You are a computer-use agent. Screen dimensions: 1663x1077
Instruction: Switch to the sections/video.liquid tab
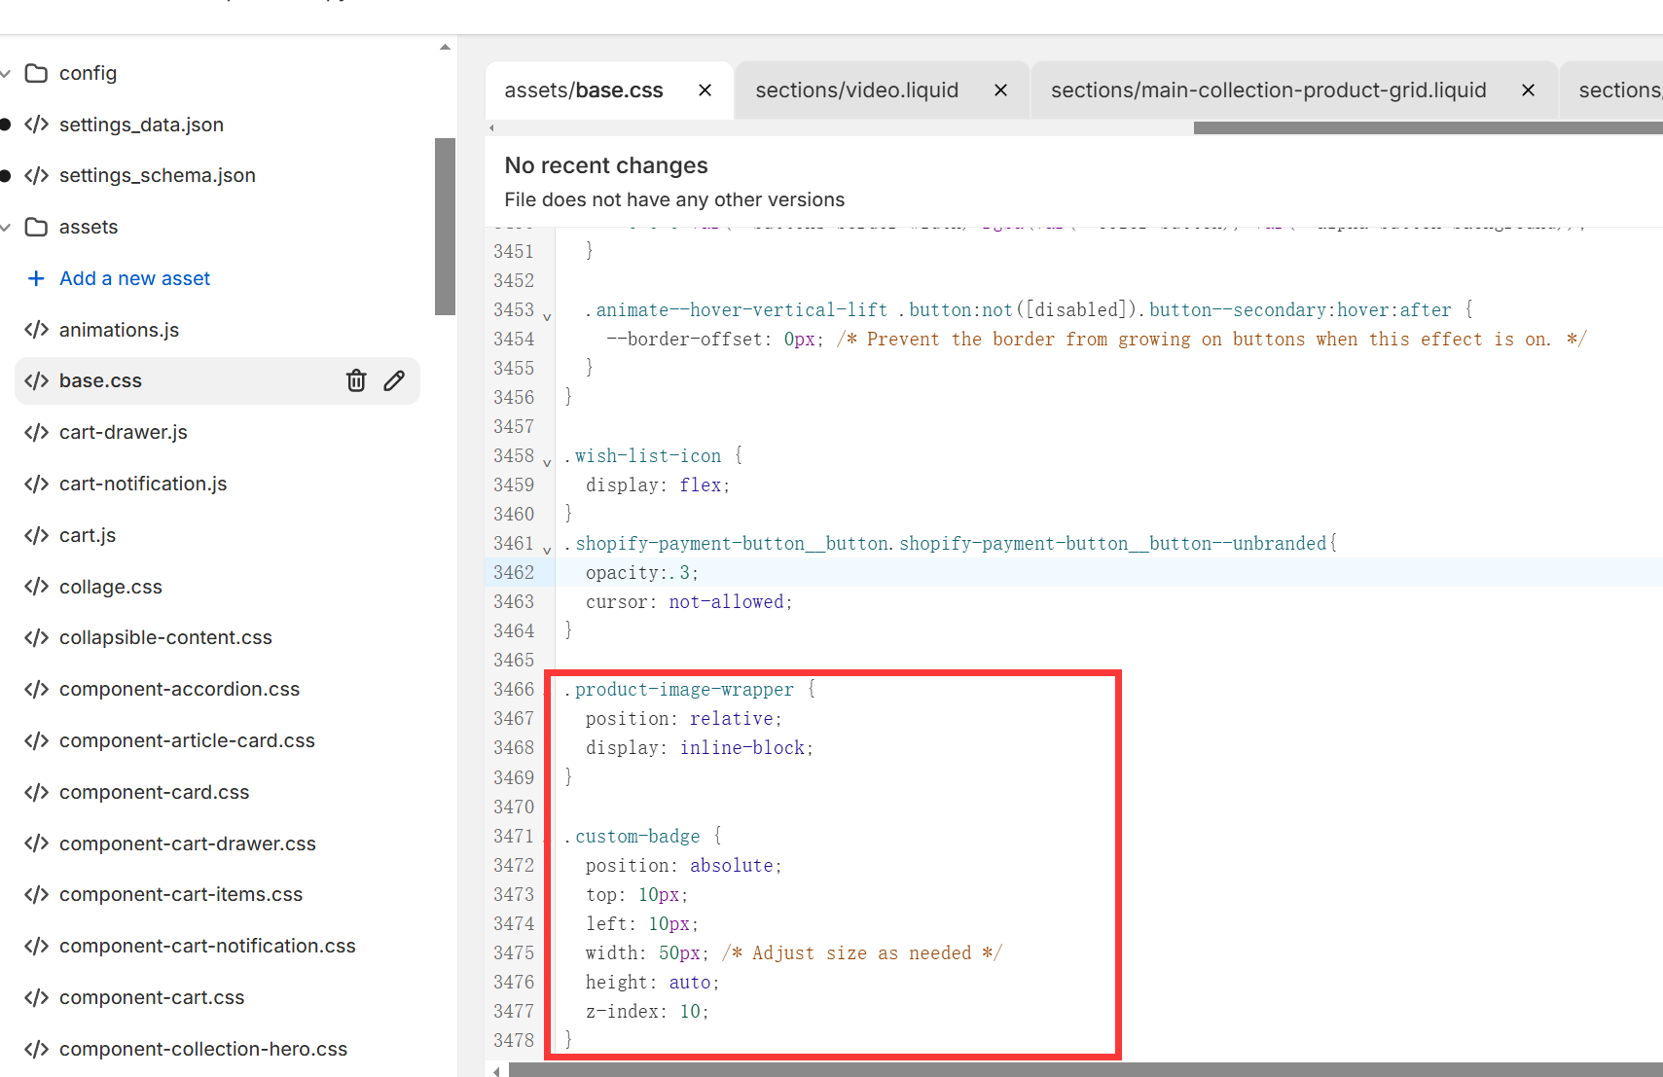pyautogui.click(x=857, y=90)
